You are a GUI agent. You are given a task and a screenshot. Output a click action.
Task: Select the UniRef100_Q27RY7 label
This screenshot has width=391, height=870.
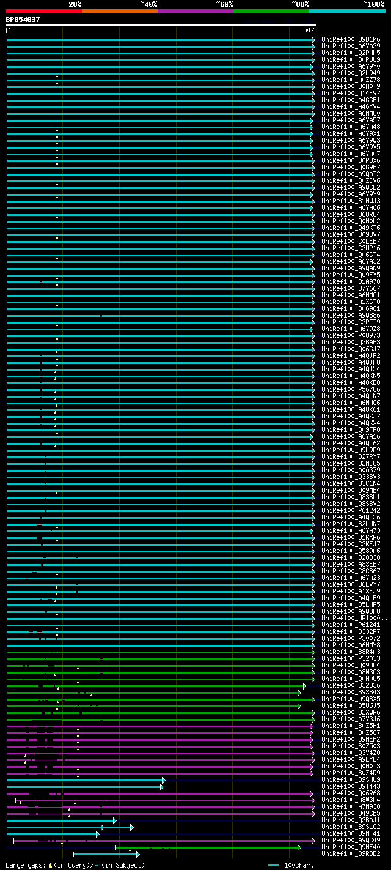coord(351,456)
